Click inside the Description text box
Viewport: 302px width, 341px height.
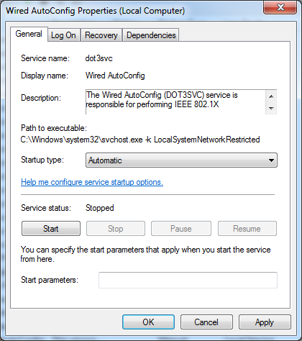coord(175,102)
